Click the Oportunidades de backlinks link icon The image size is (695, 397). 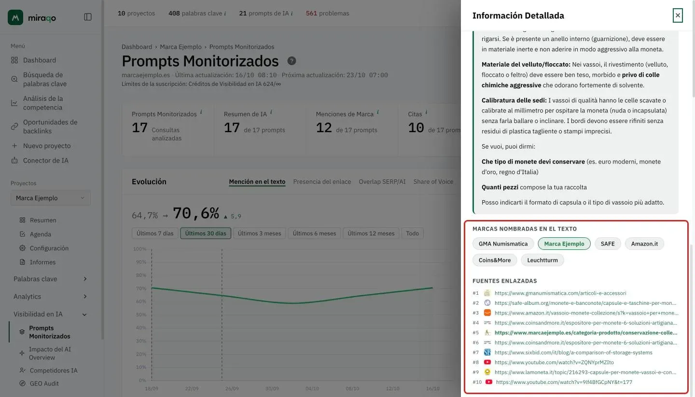[x=14, y=126]
